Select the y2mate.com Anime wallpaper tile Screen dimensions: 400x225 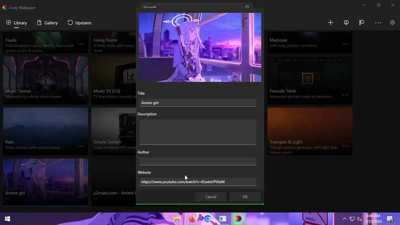[114, 182]
